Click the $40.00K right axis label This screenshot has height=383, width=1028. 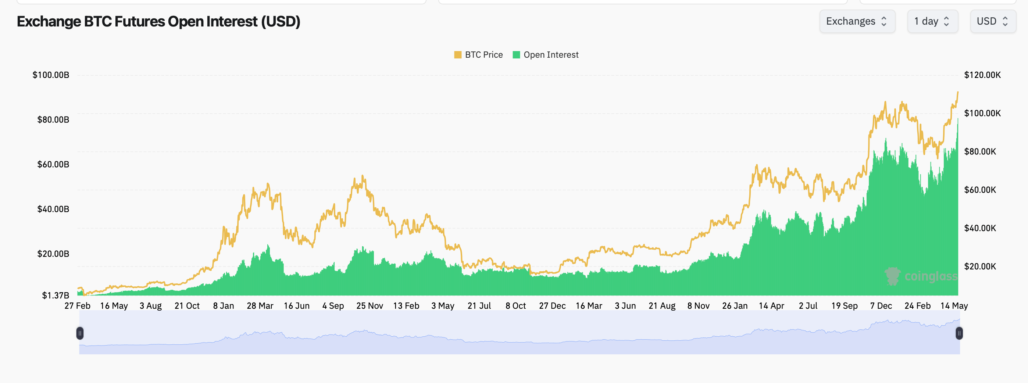(x=980, y=228)
